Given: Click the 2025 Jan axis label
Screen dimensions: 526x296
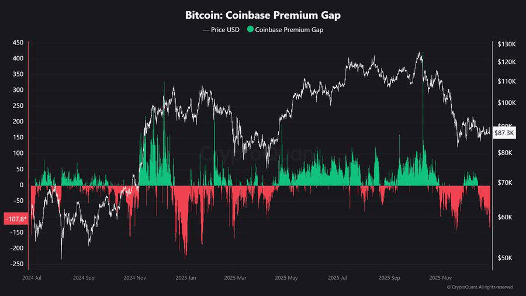Looking at the screenshot, I should (x=186, y=278).
